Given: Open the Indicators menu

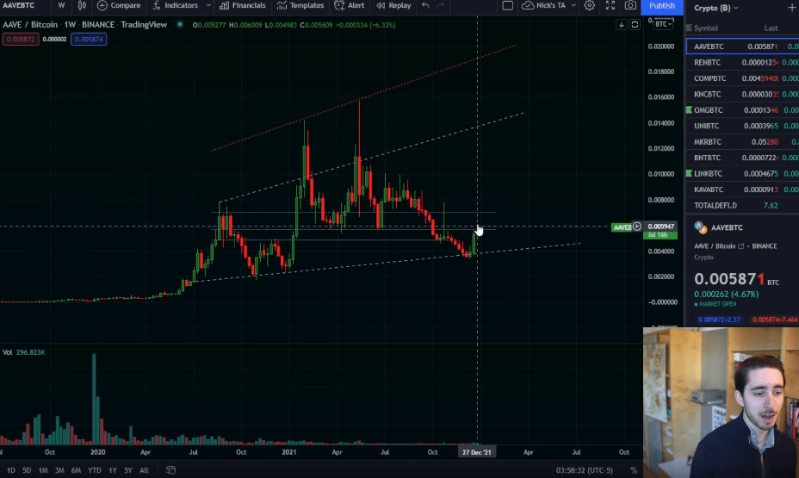Looking at the screenshot, I should (x=175, y=6).
